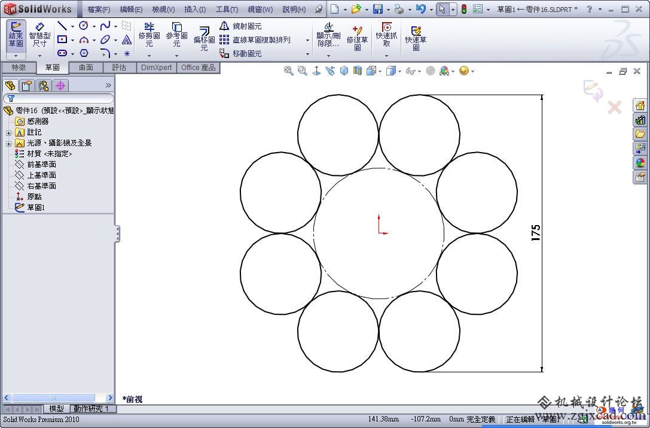Select the Spline sketch tool
The width and height of the screenshot is (650, 428).
pyautogui.click(x=105, y=26)
